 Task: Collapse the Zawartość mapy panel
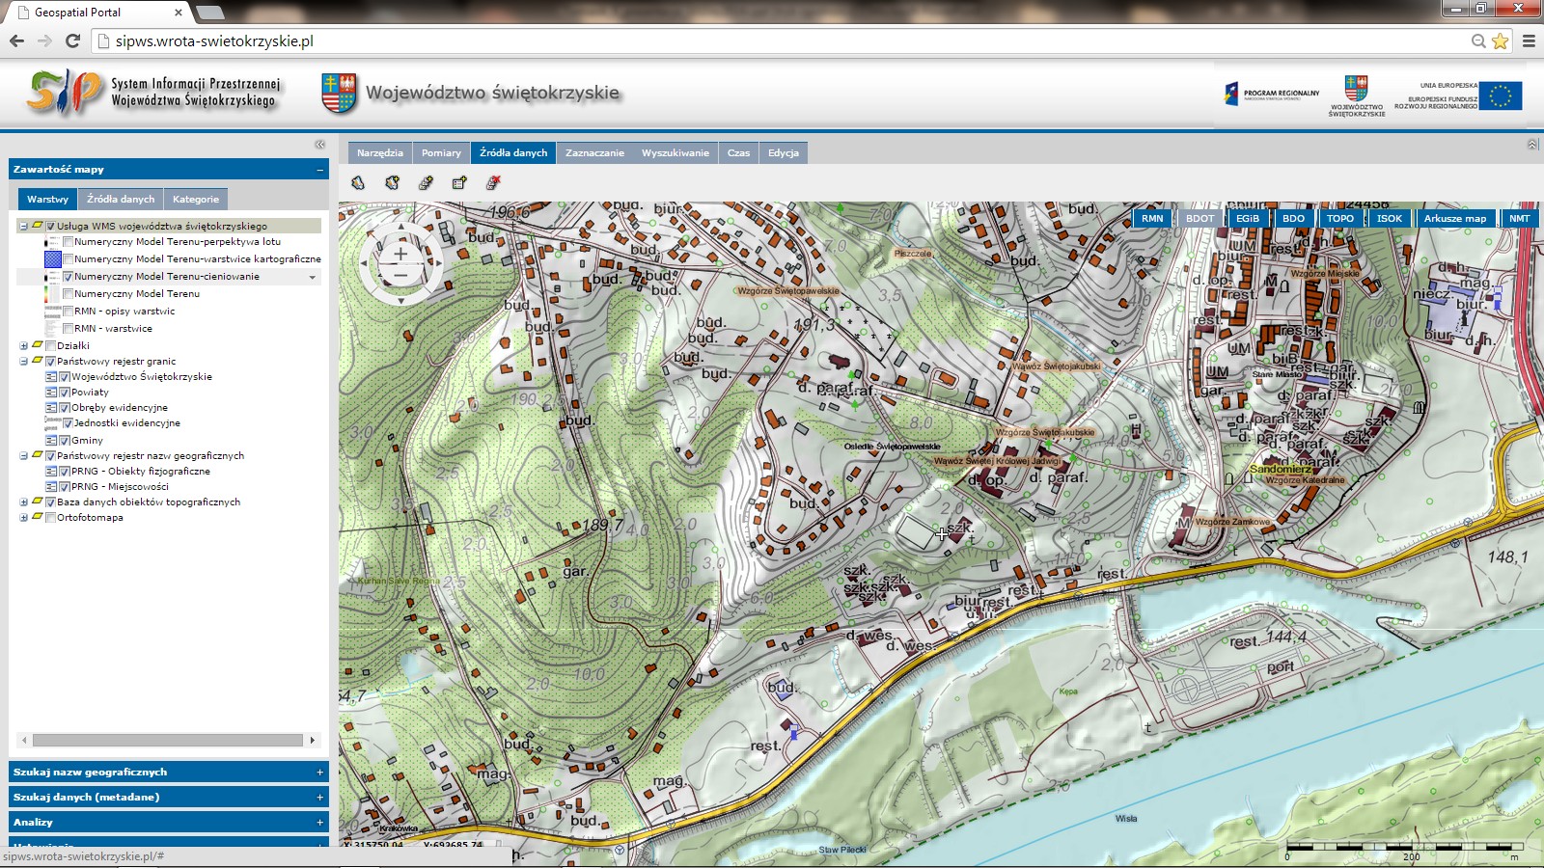point(319,170)
